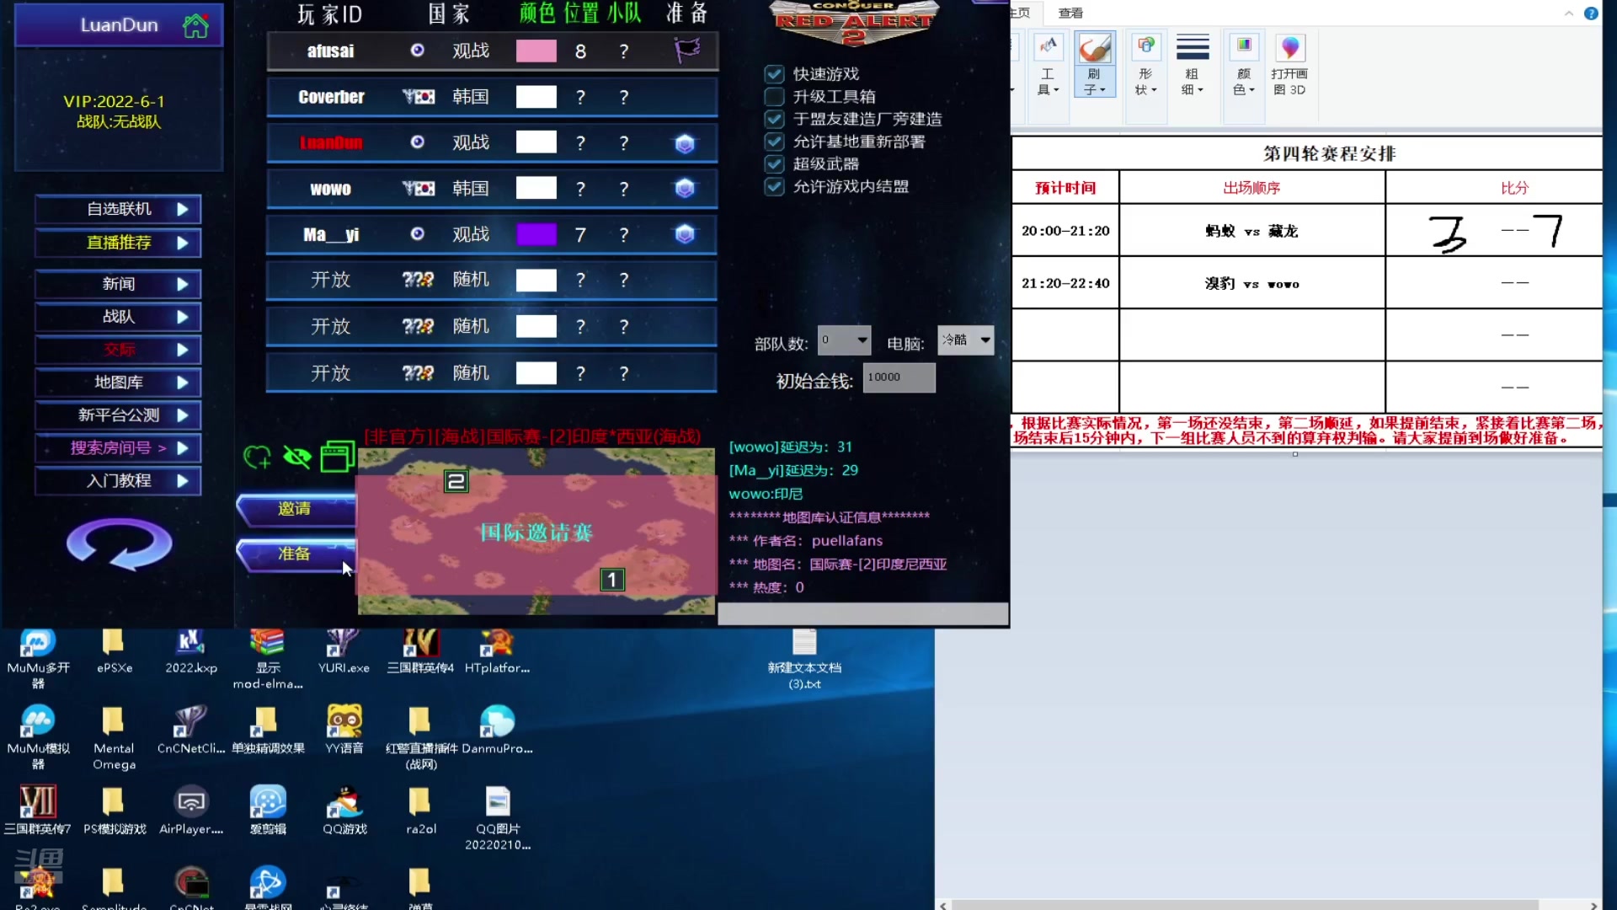Open the CnCNetClient desktop shortcut
This screenshot has width=1617, height=910.
tap(191, 730)
